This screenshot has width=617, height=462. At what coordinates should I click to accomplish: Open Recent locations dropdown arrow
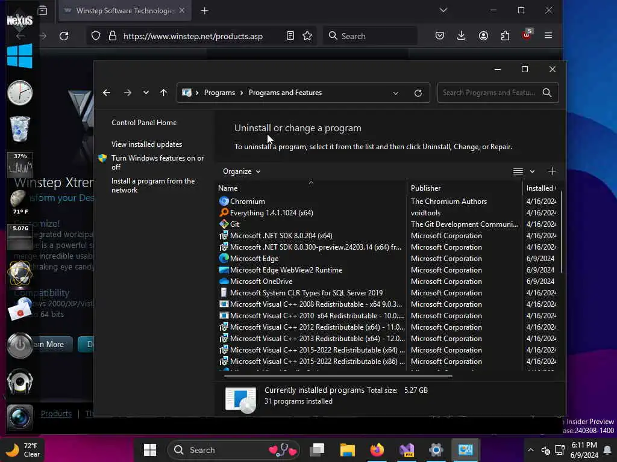(146, 93)
